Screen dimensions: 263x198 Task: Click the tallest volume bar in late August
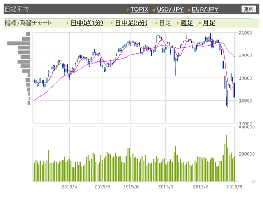226,158
